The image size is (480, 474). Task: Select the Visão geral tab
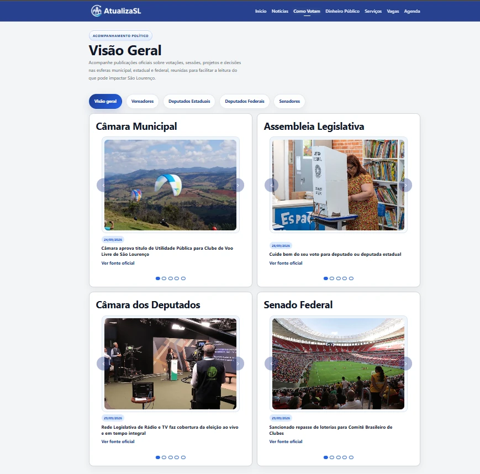click(106, 101)
